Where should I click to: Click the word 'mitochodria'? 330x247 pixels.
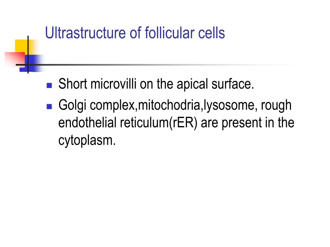[169, 105]
